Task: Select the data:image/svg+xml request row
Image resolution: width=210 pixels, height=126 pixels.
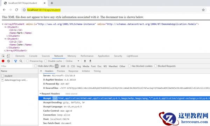Action: point(19,80)
